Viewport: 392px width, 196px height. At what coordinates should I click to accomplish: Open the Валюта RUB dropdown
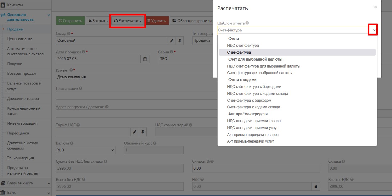[x=86, y=150]
